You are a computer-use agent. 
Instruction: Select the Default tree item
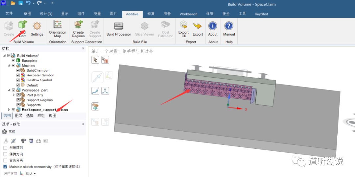coord(32,85)
